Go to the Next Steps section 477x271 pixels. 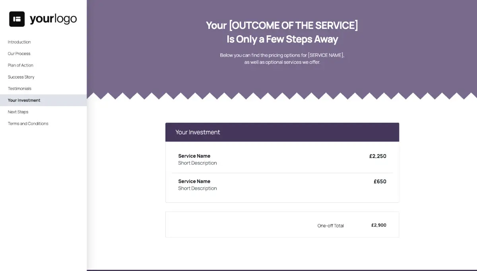click(x=17, y=112)
